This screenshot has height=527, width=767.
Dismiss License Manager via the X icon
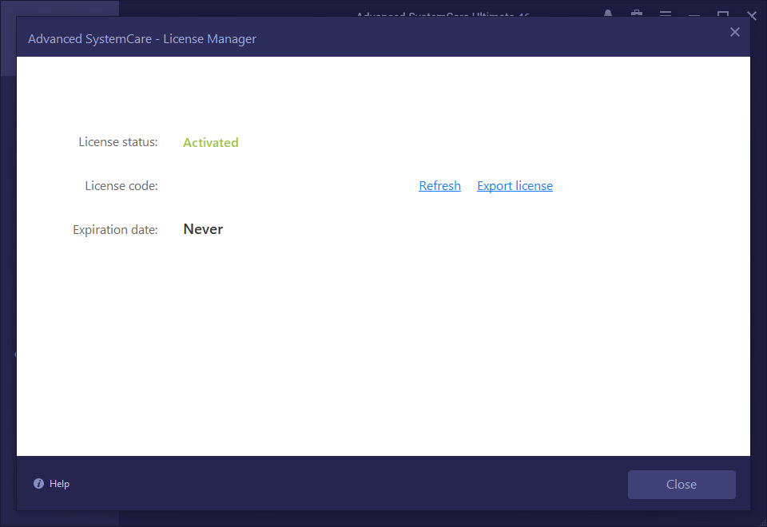[735, 32]
